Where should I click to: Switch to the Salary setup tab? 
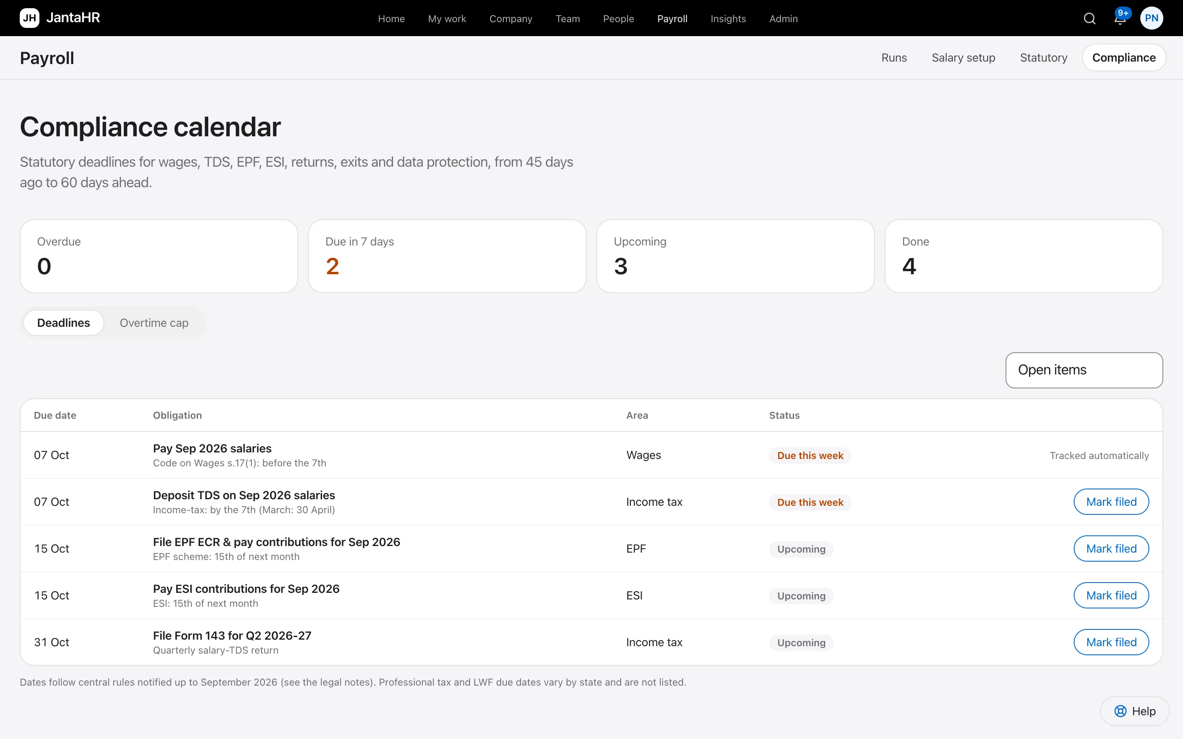(x=963, y=57)
